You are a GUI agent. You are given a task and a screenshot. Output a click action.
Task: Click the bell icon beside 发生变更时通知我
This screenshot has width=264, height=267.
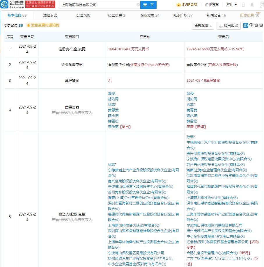29,25
